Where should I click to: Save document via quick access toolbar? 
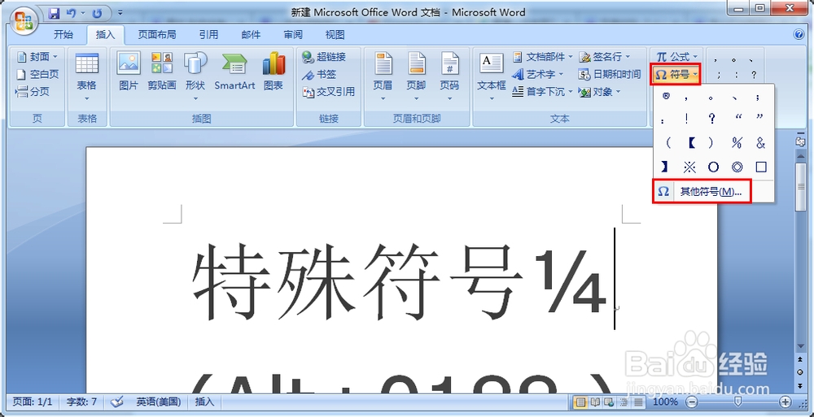pyautogui.click(x=54, y=12)
